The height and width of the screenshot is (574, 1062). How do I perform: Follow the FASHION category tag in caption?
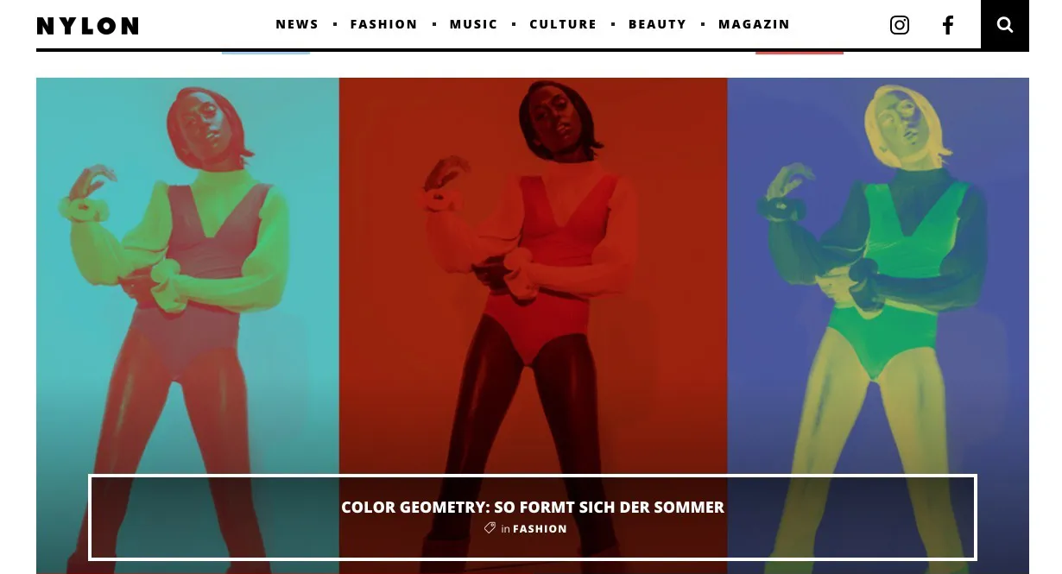pyautogui.click(x=540, y=529)
